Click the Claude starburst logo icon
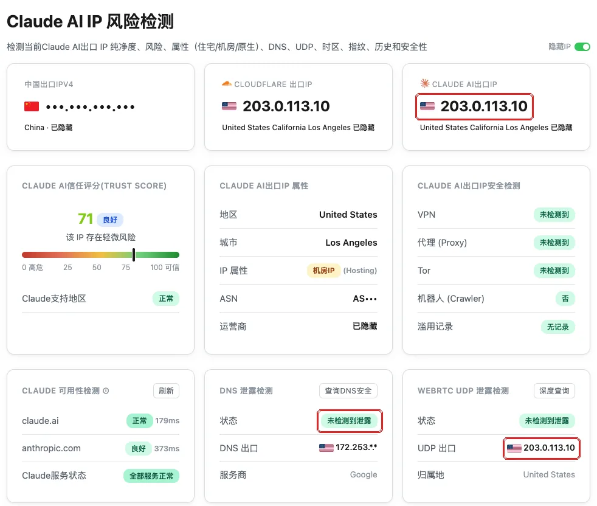 pos(424,83)
